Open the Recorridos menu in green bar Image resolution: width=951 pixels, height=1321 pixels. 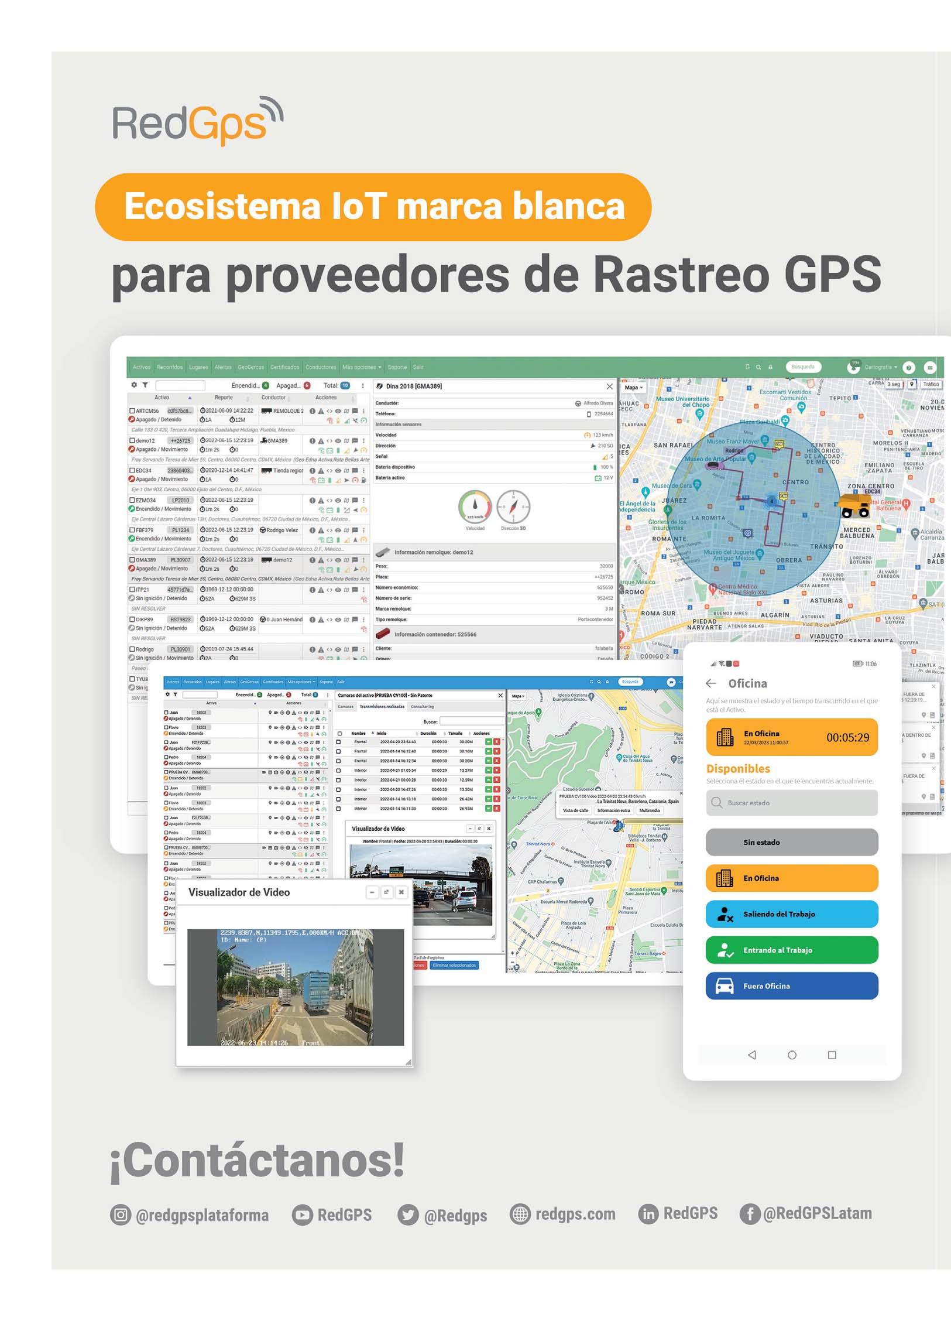[x=170, y=368]
